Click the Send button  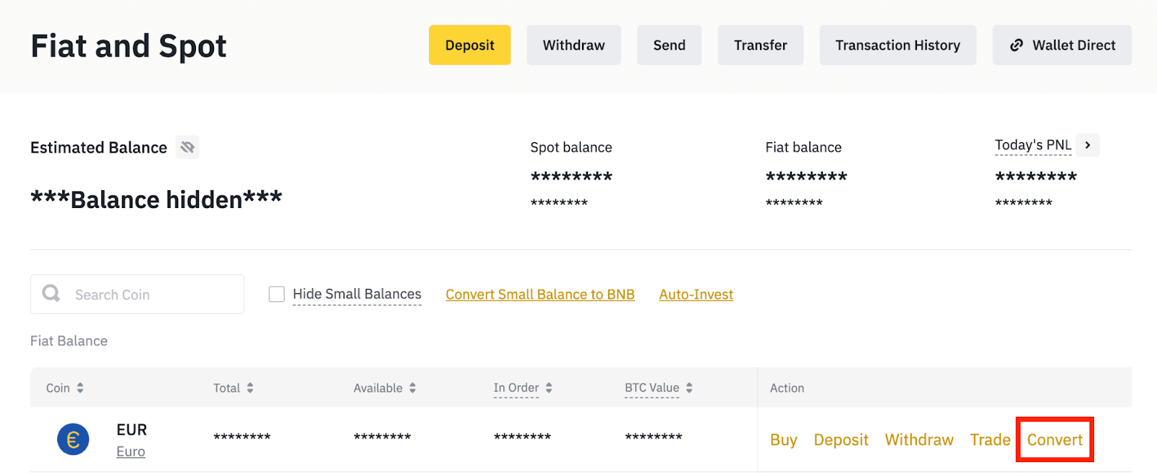[x=669, y=45]
